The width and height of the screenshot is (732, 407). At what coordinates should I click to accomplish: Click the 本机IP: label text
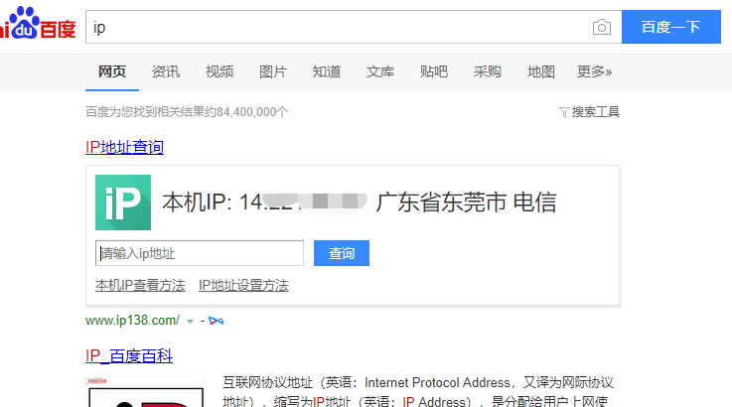point(197,203)
